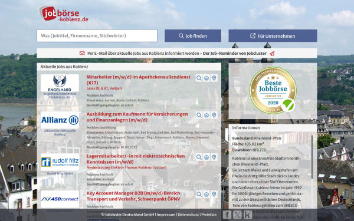Viewport: 354px width, 221px height.
Task: Click map pin icon for Lagermitarbeiter job
Action: pyautogui.click(x=214, y=157)
